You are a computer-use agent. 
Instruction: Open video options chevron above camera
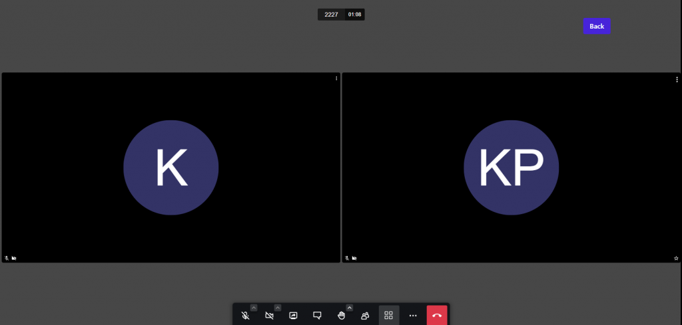point(278,308)
